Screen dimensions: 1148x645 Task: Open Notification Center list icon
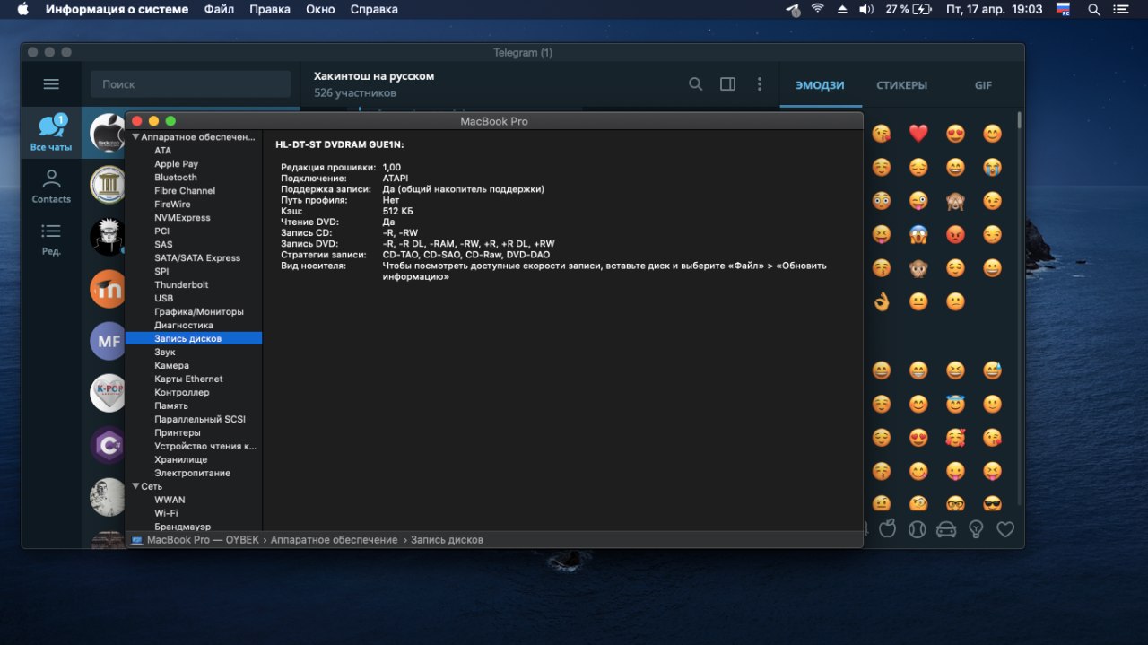tap(1121, 9)
